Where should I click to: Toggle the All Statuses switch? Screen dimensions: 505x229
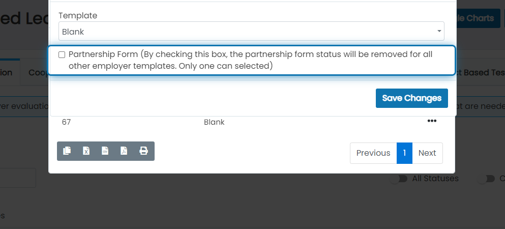click(399, 179)
